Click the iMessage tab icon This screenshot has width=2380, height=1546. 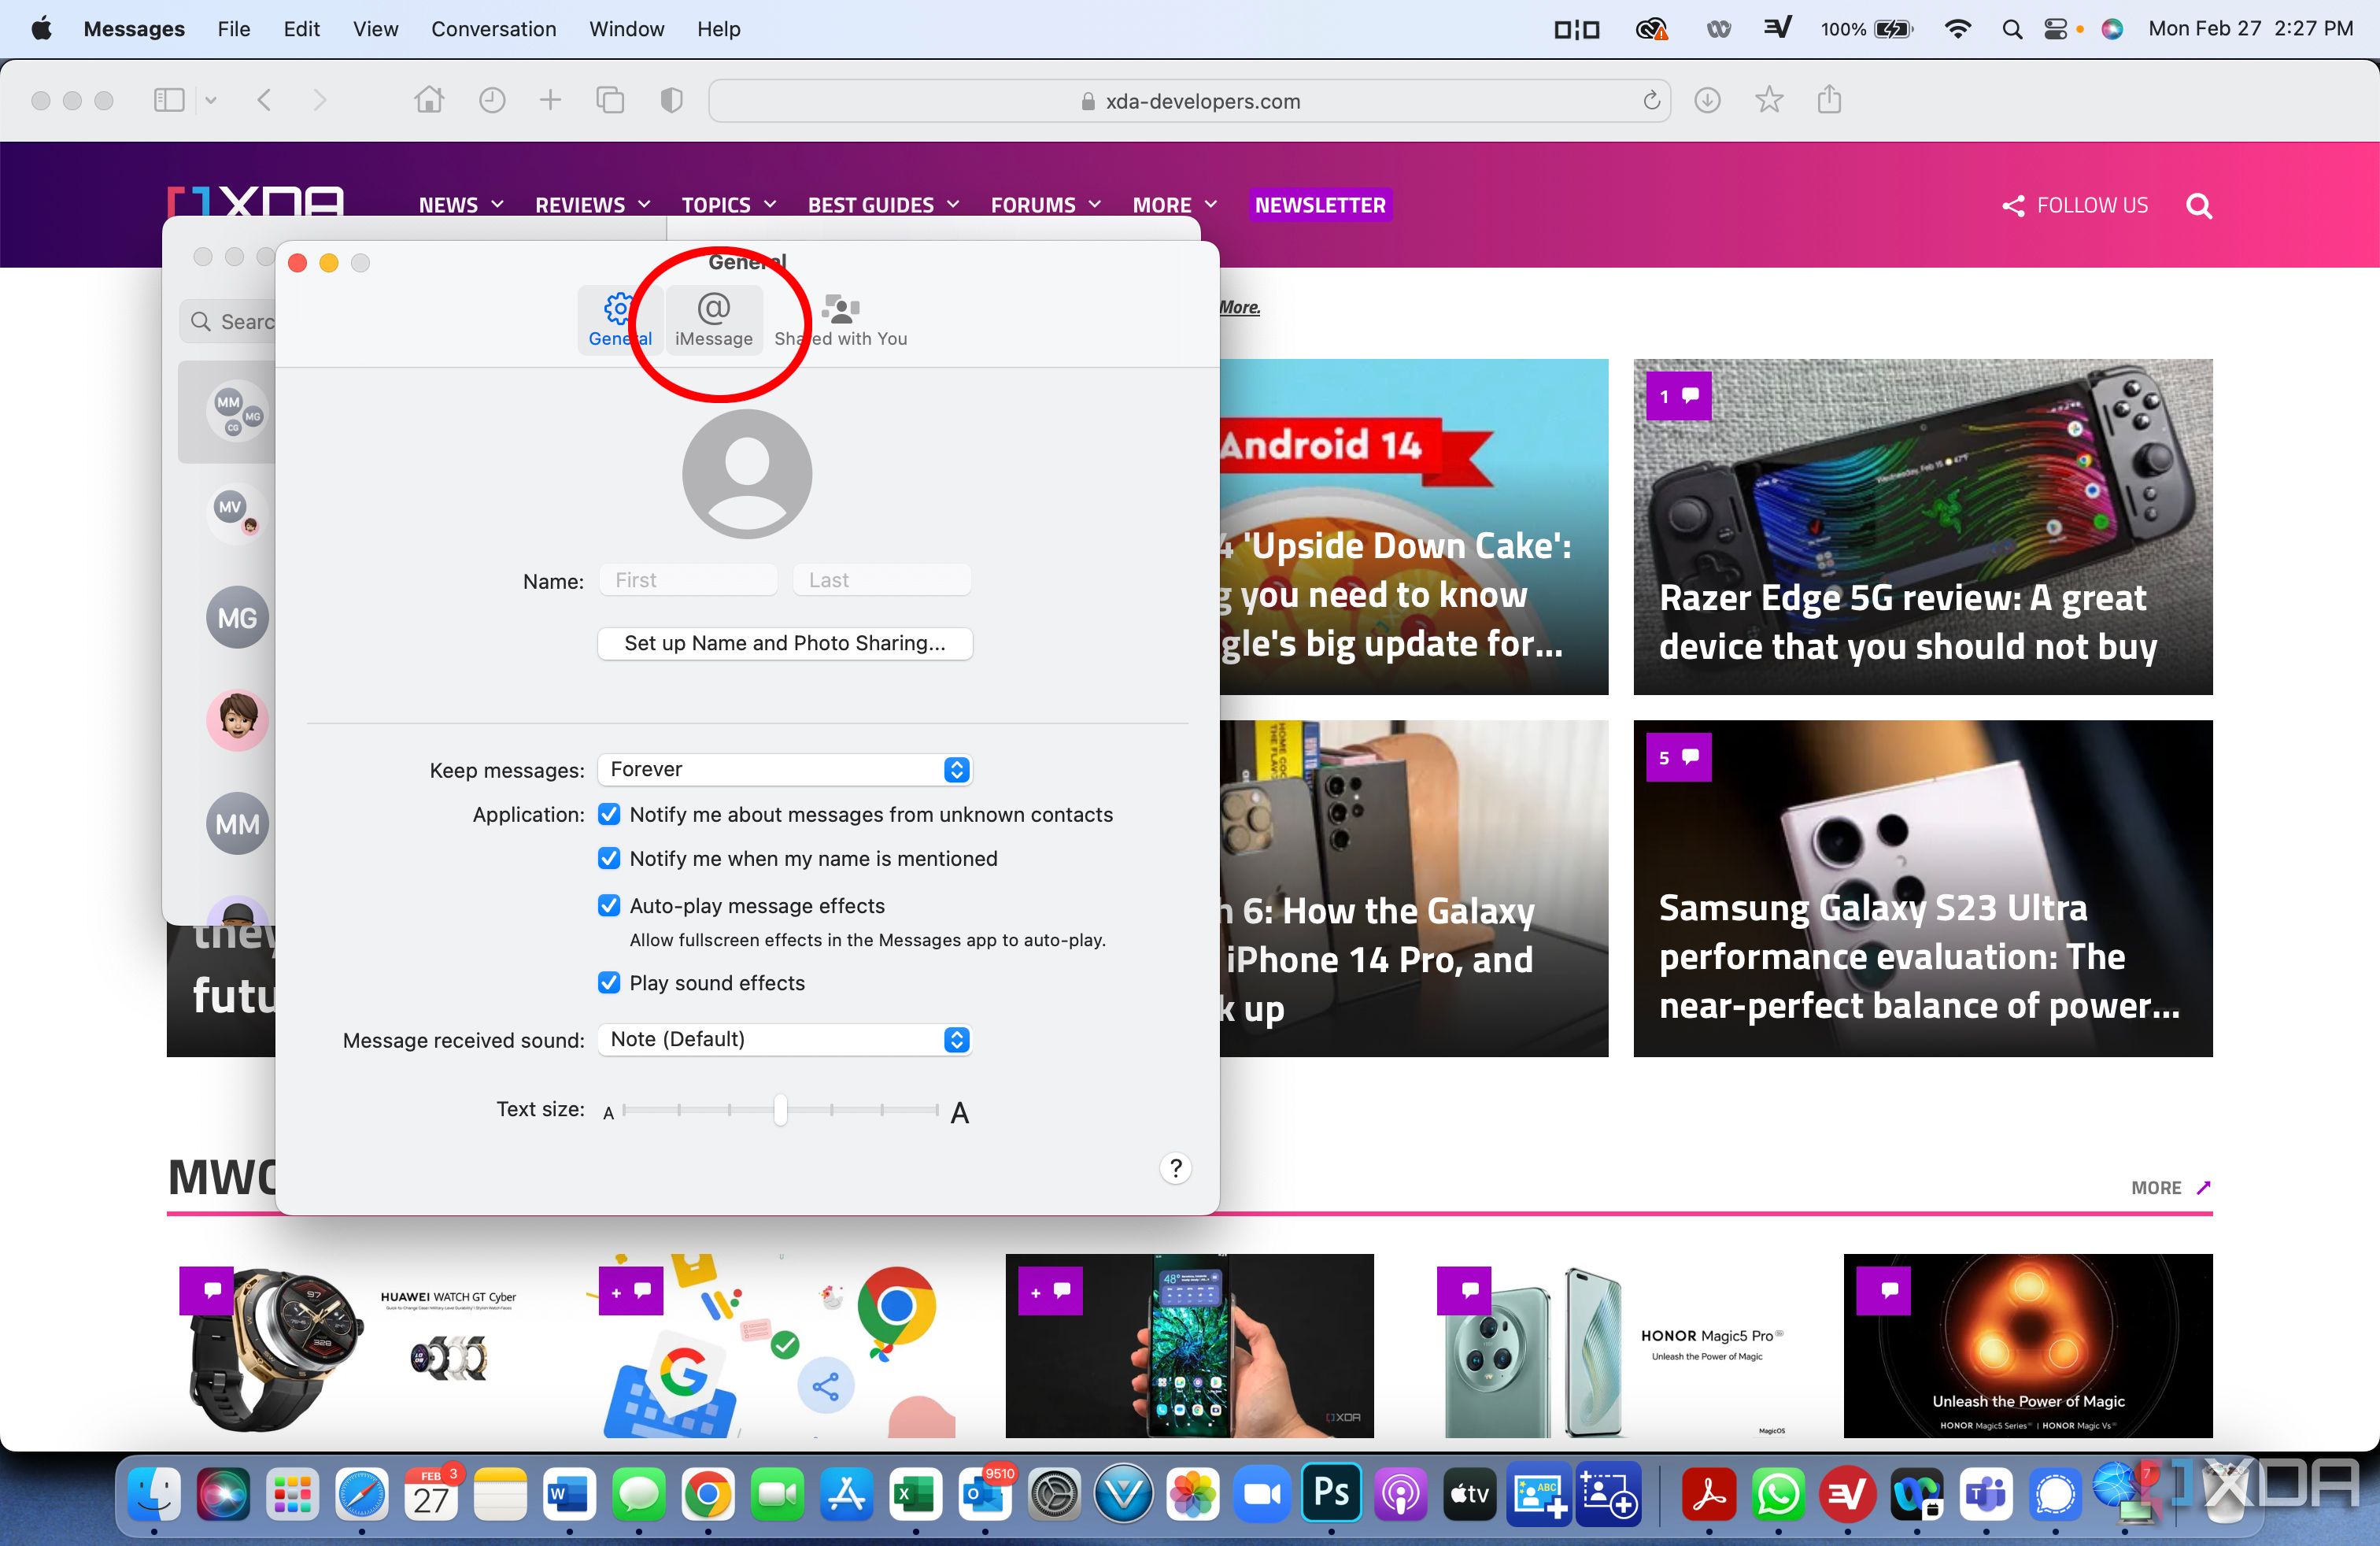tap(713, 317)
